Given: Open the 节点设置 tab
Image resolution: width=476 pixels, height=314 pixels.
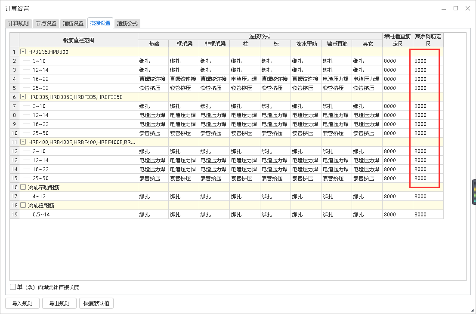Looking at the screenshot, I should [x=46, y=23].
